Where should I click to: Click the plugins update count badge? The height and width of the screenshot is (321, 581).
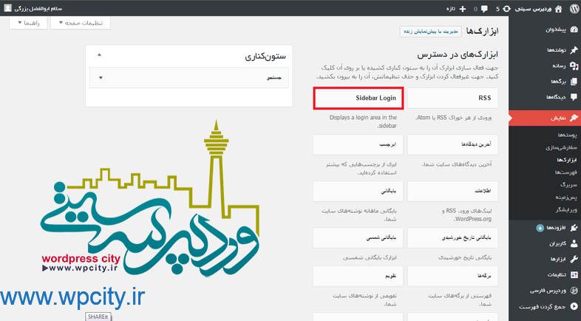[540, 228]
